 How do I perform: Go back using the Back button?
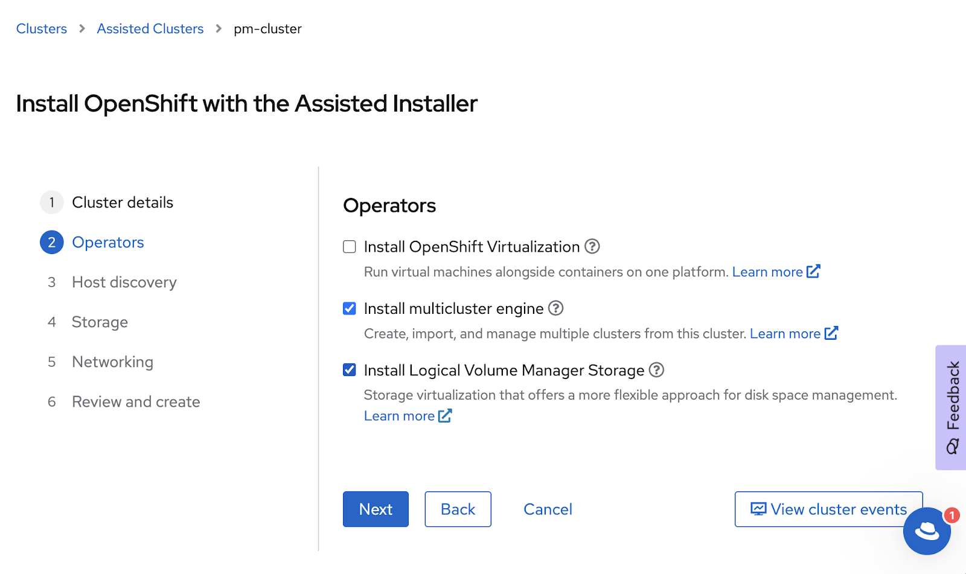click(458, 509)
